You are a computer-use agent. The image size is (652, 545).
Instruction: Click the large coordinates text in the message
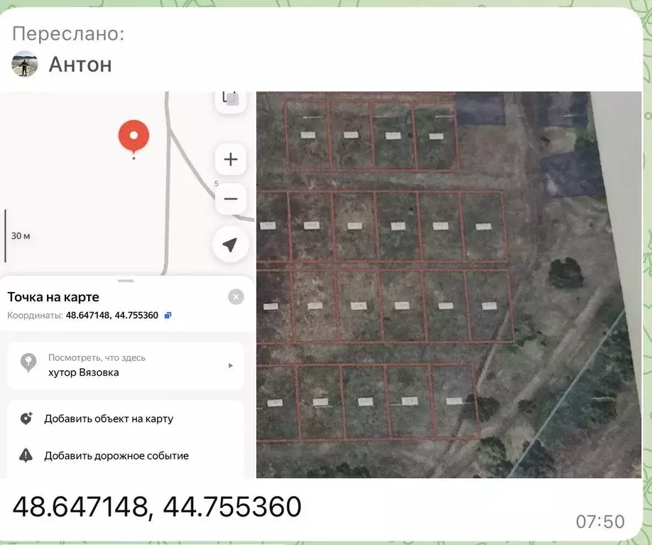(157, 507)
